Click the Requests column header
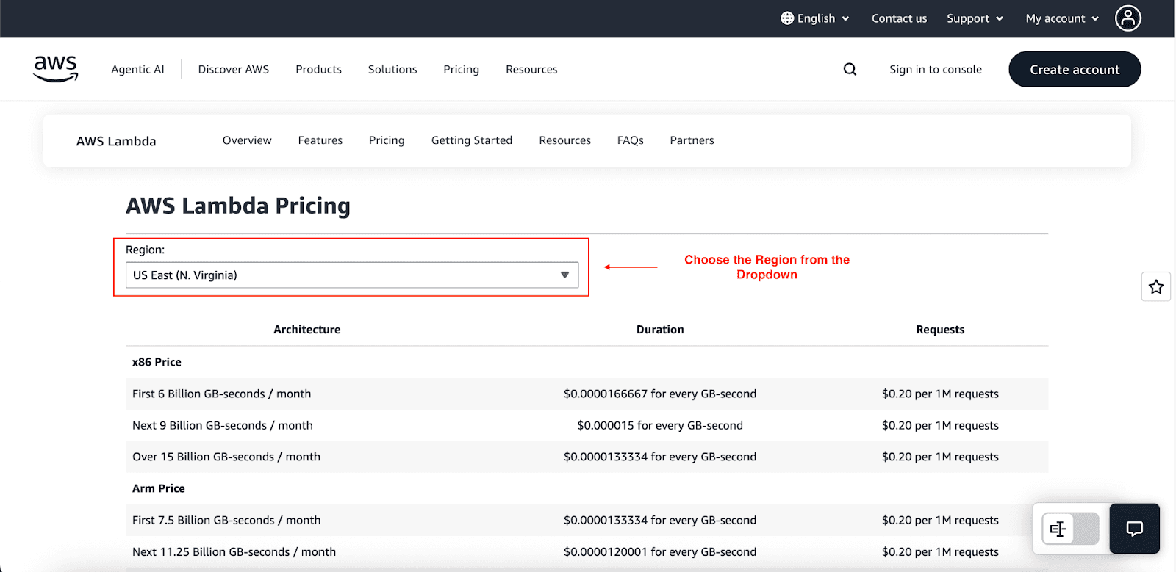 point(940,330)
